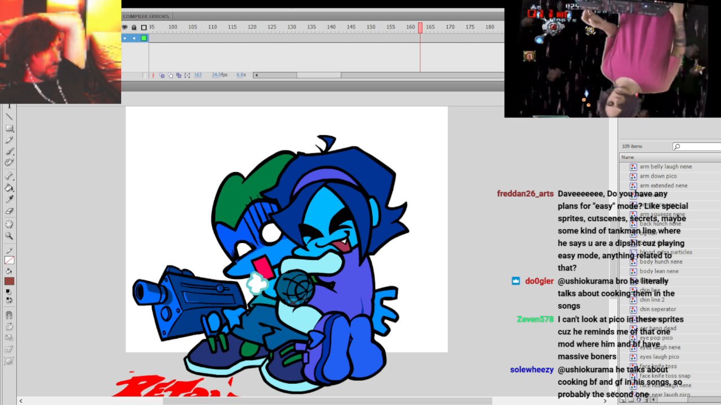Select the Brush tool
This screenshot has width=721, height=405.
click(9, 151)
